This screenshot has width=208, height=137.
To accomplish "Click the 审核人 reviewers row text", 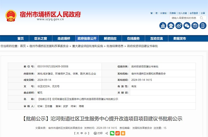I will click(61, 106).
